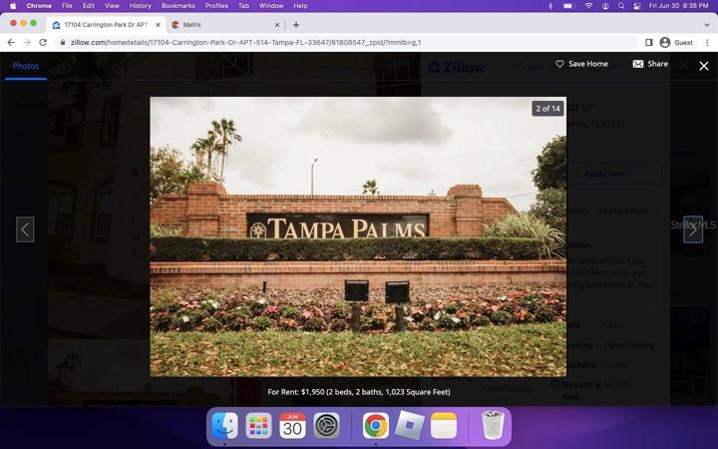Open the Window menu
The height and width of the screenshot is (449, 718).
(271, 6)
